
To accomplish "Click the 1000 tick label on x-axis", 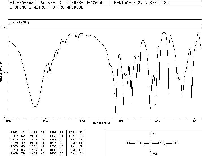I will coord(157,121).
